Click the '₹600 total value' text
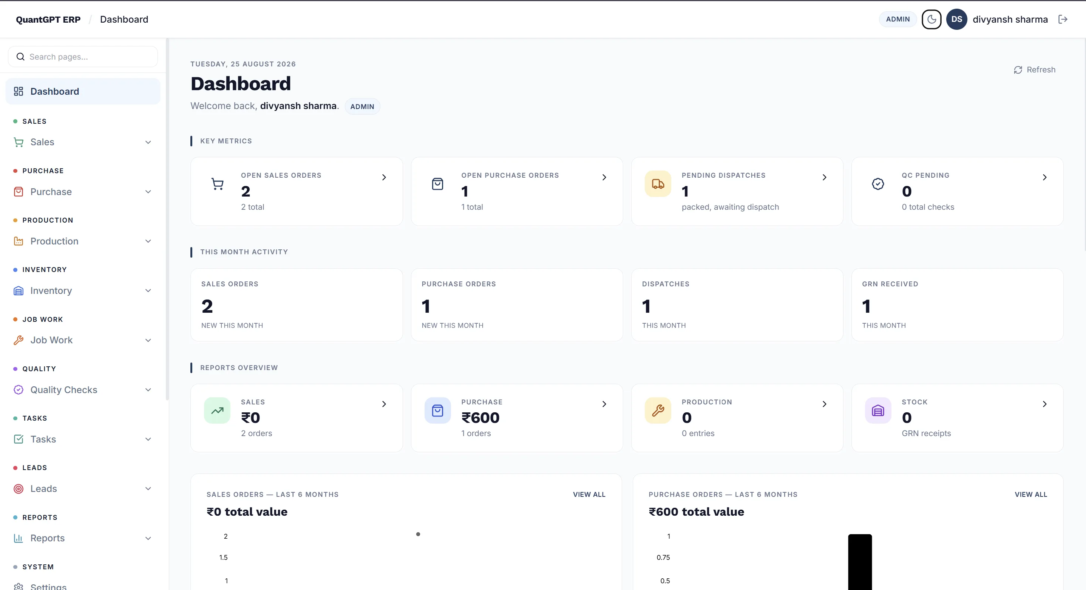 click(696, 512)
